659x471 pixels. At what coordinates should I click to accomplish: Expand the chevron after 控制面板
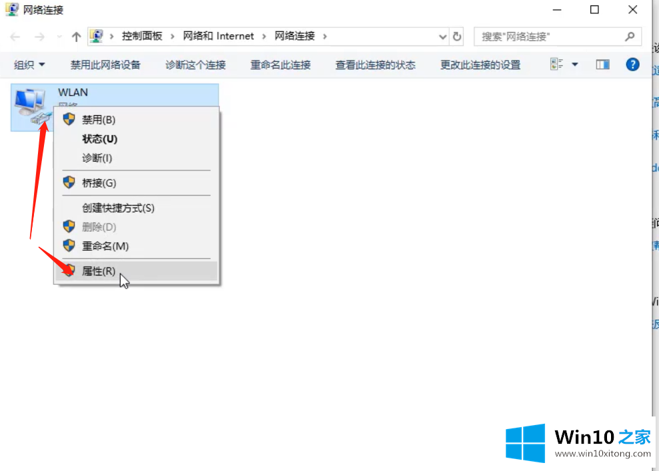173,37
